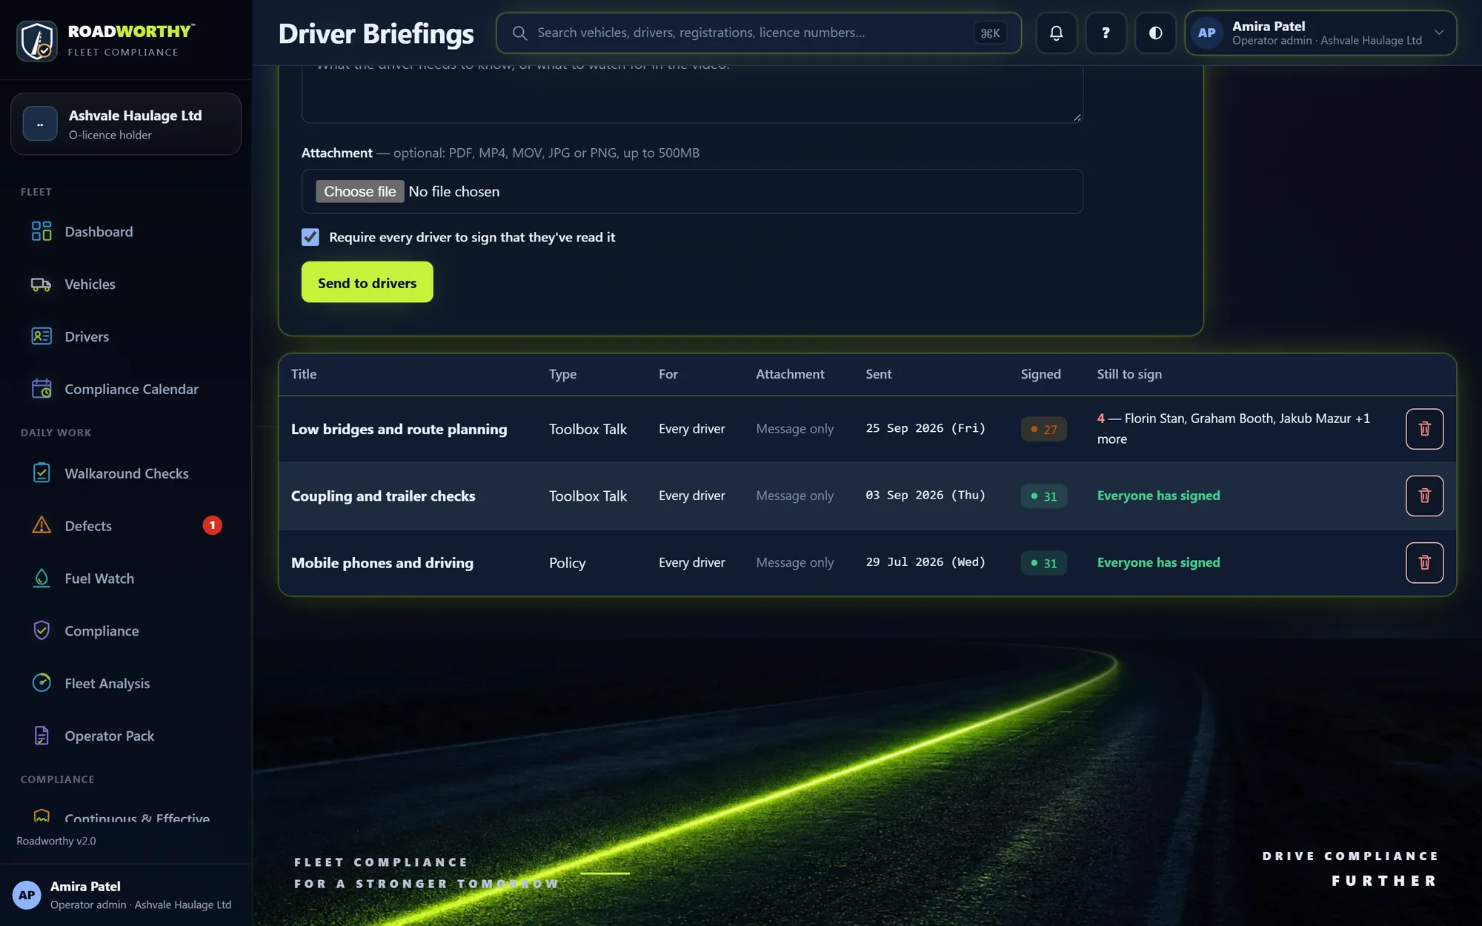Click the Signed column header
Viewport: 1482px width, 926px height.
[1040, 374]
